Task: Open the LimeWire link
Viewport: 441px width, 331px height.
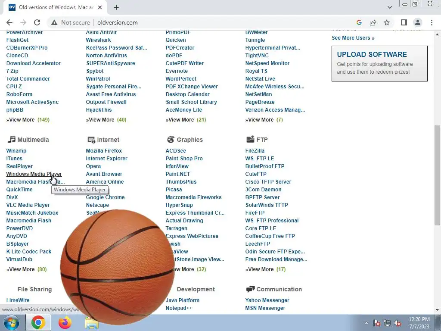Action: [18, 300]
